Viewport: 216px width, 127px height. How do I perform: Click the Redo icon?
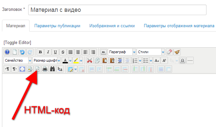[30, 52]
